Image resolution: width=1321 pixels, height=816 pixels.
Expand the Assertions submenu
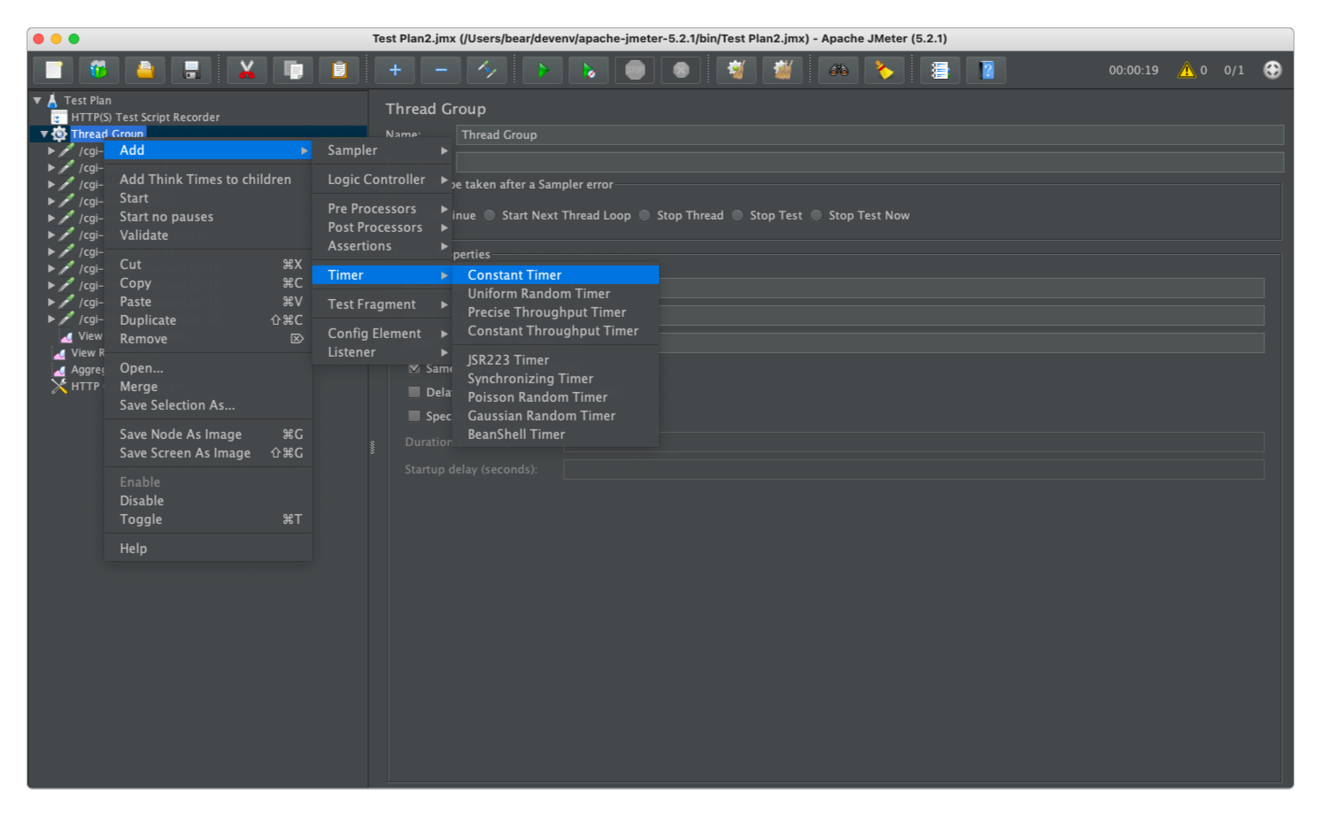382,246
